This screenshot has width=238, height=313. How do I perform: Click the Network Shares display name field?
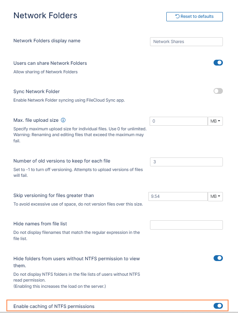[186, 42]
